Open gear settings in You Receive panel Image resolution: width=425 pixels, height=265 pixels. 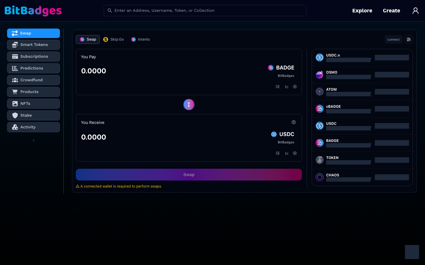[294, 122]
